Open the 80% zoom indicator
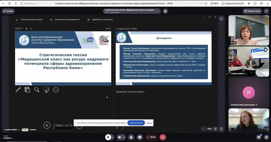This screenshot has height=142, width=271. pos(214,3)
